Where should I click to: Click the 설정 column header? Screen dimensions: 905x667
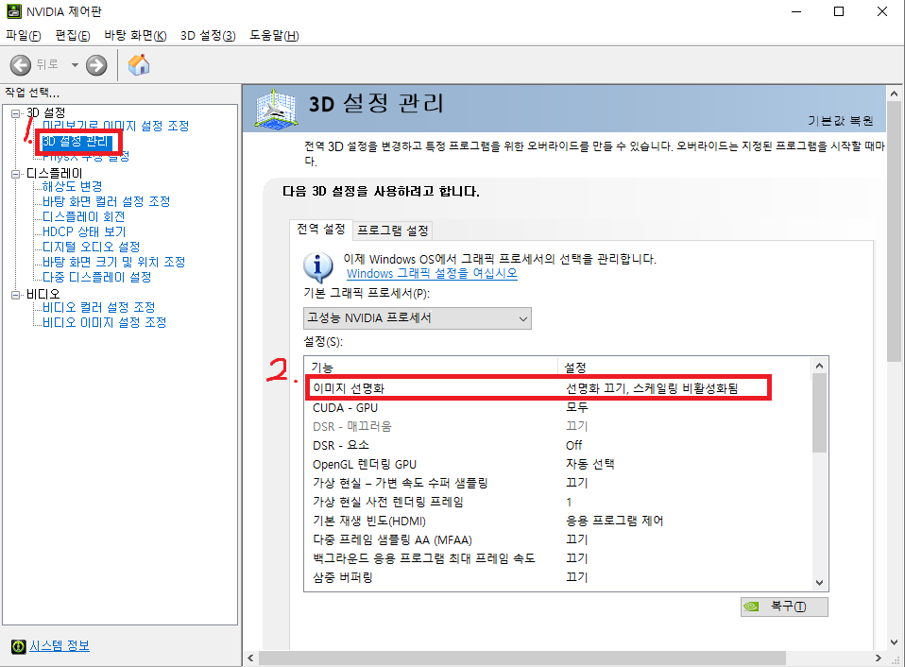pos(685,367)
